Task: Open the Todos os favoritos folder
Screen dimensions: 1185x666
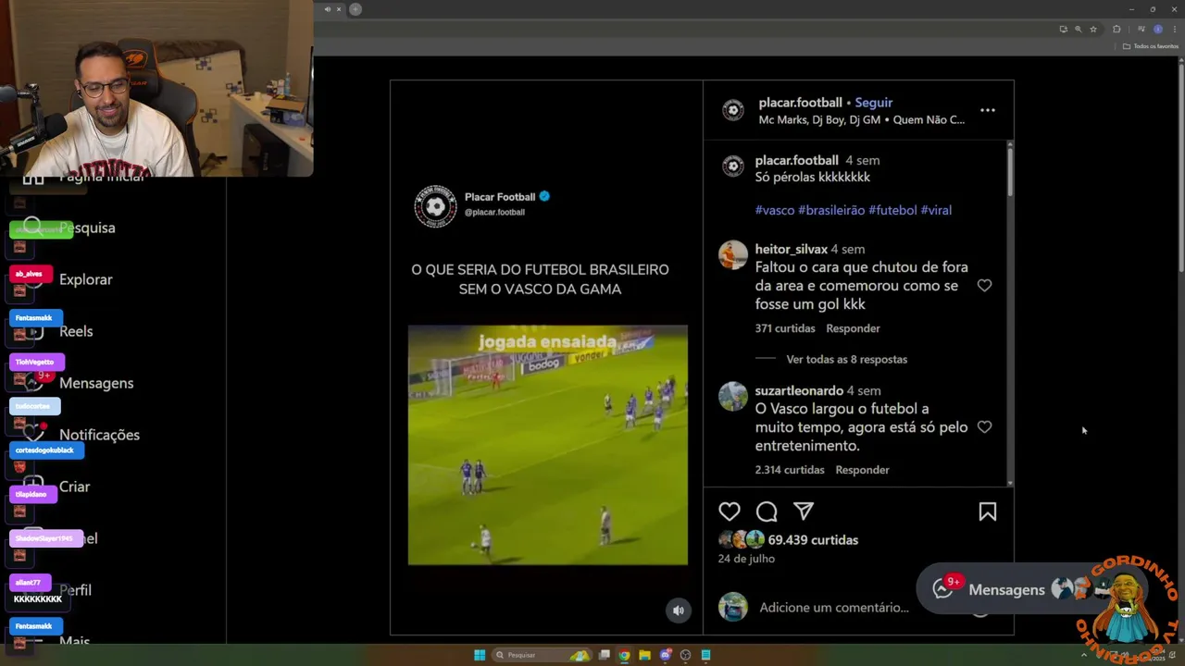Action: [1151, 46]
